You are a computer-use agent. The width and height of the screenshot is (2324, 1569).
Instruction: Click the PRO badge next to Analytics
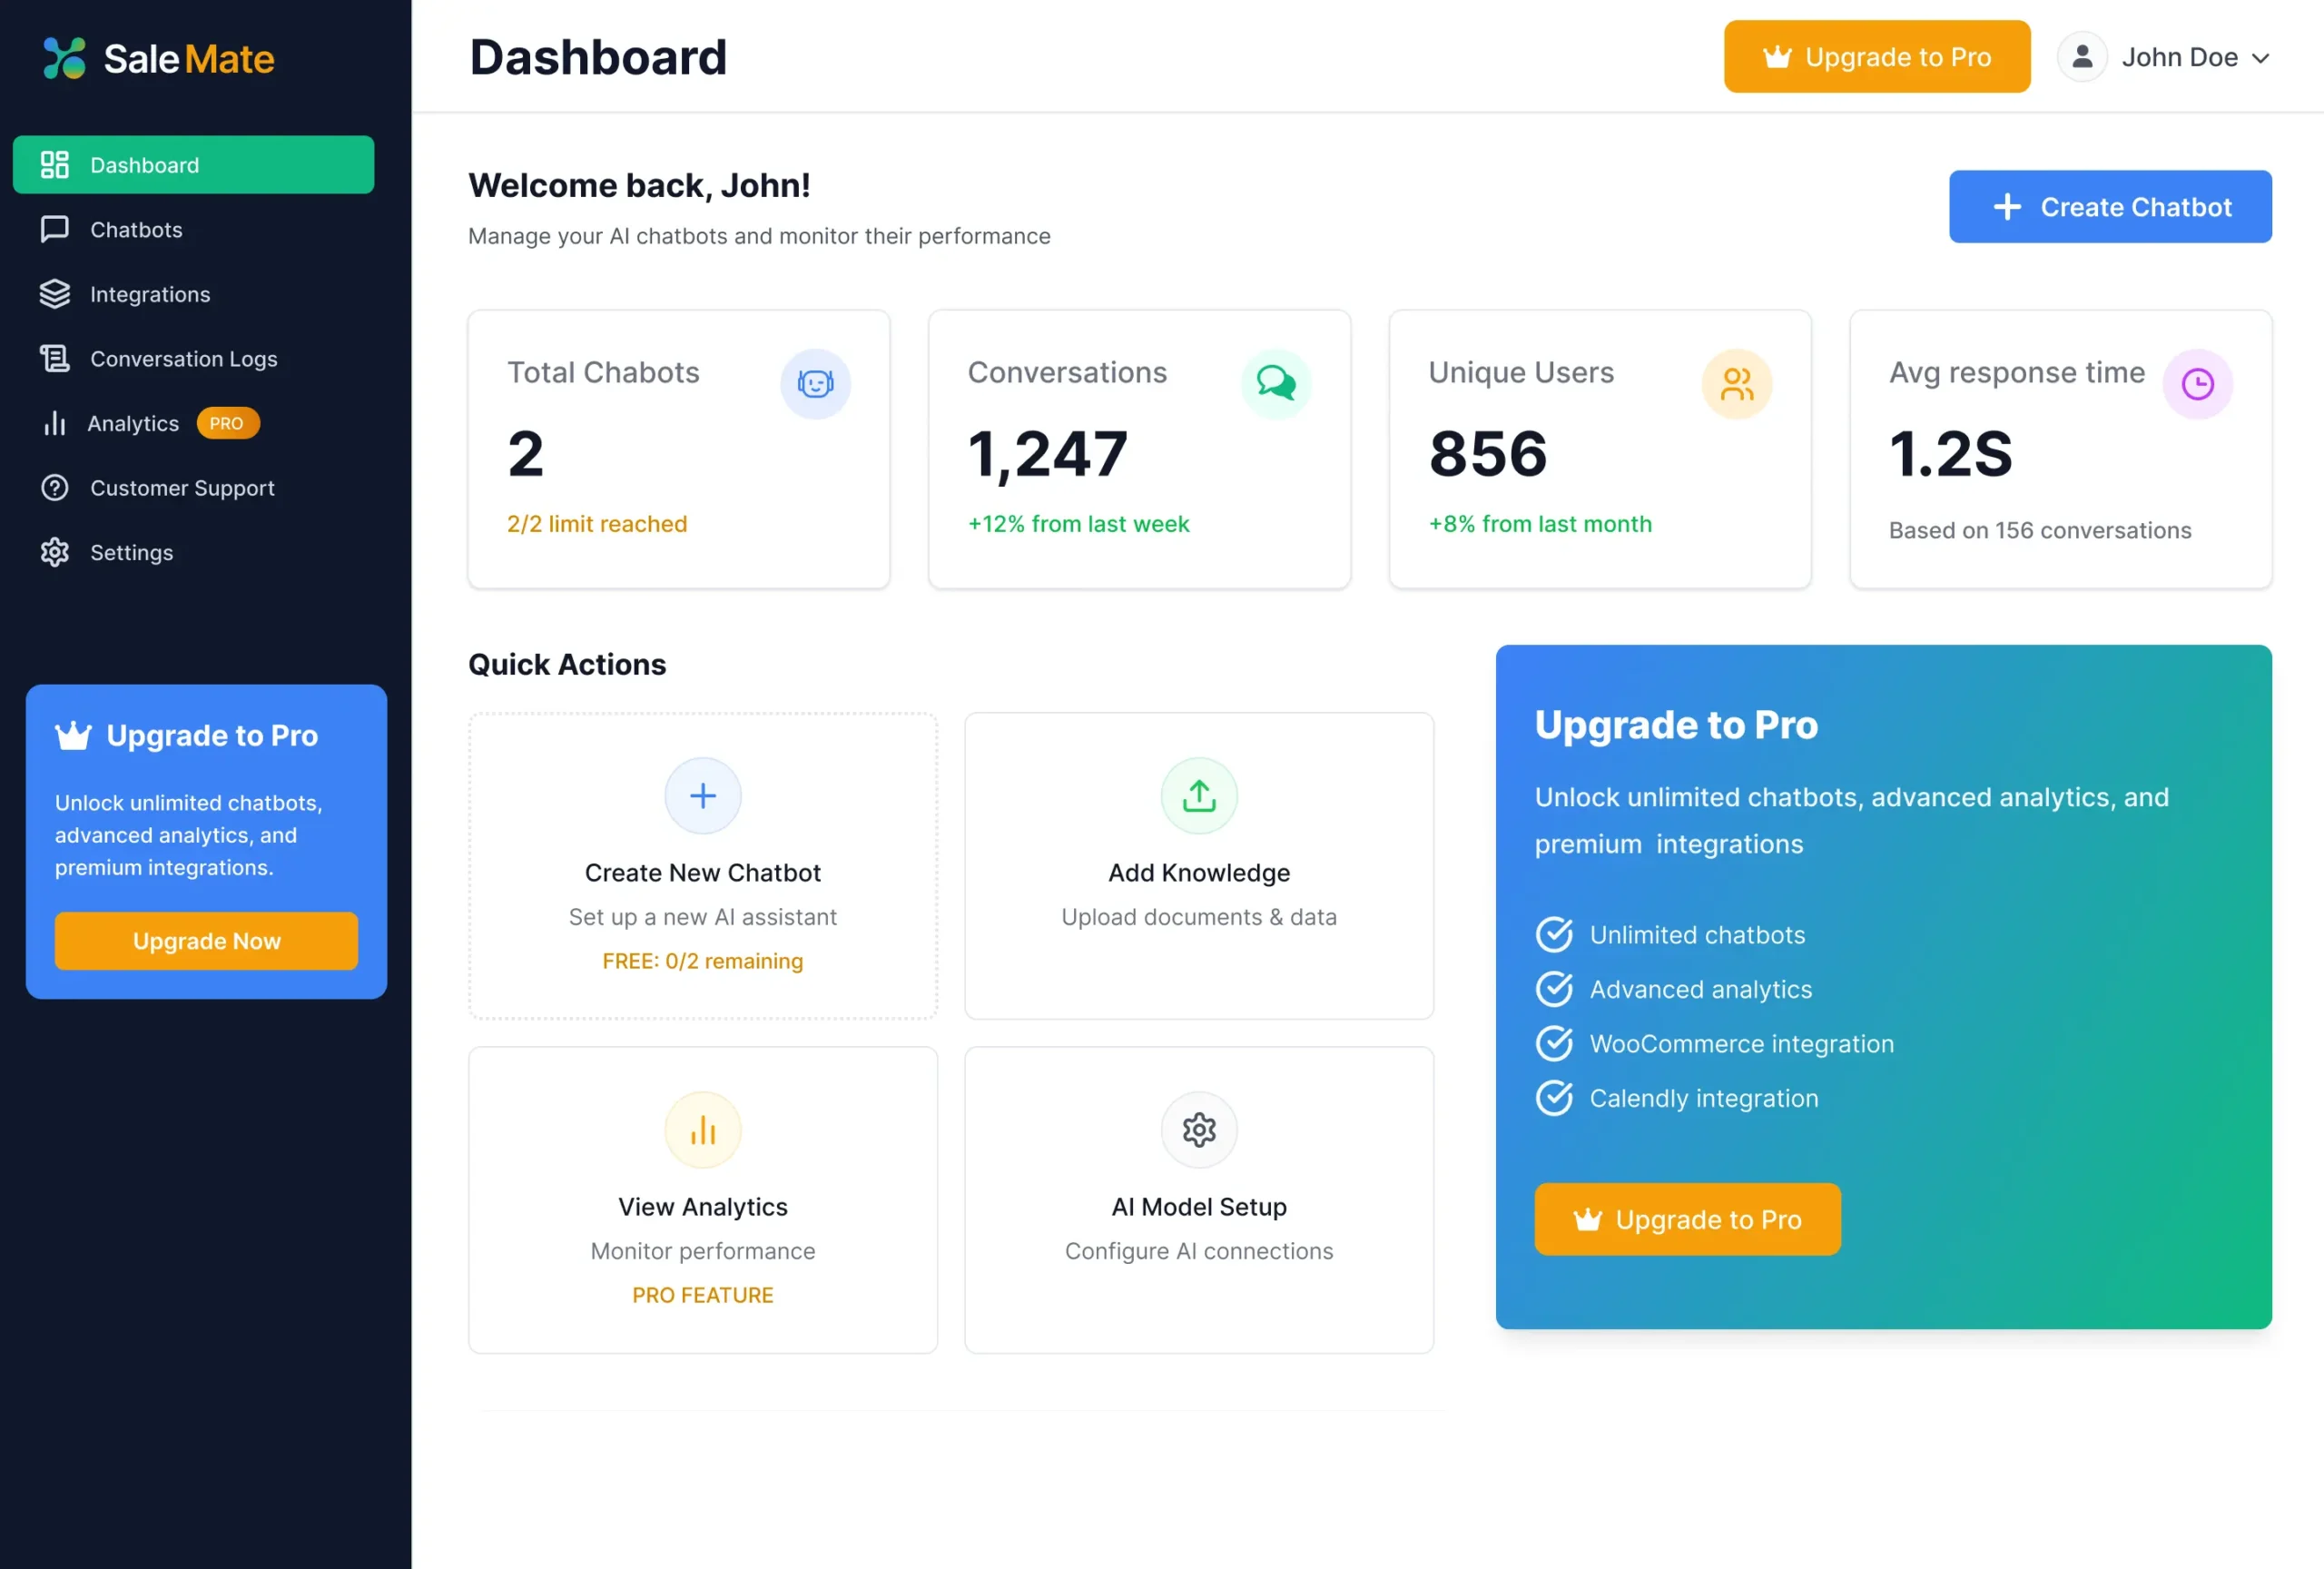[x=227, y=424]
